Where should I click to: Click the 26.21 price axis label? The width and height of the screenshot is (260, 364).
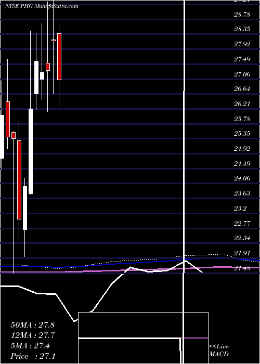[242, 104]
